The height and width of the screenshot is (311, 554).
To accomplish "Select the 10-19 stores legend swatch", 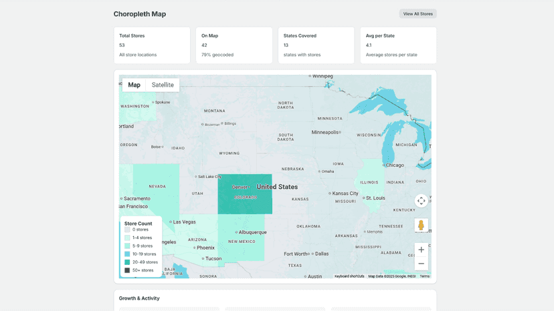I will (127, 254).
